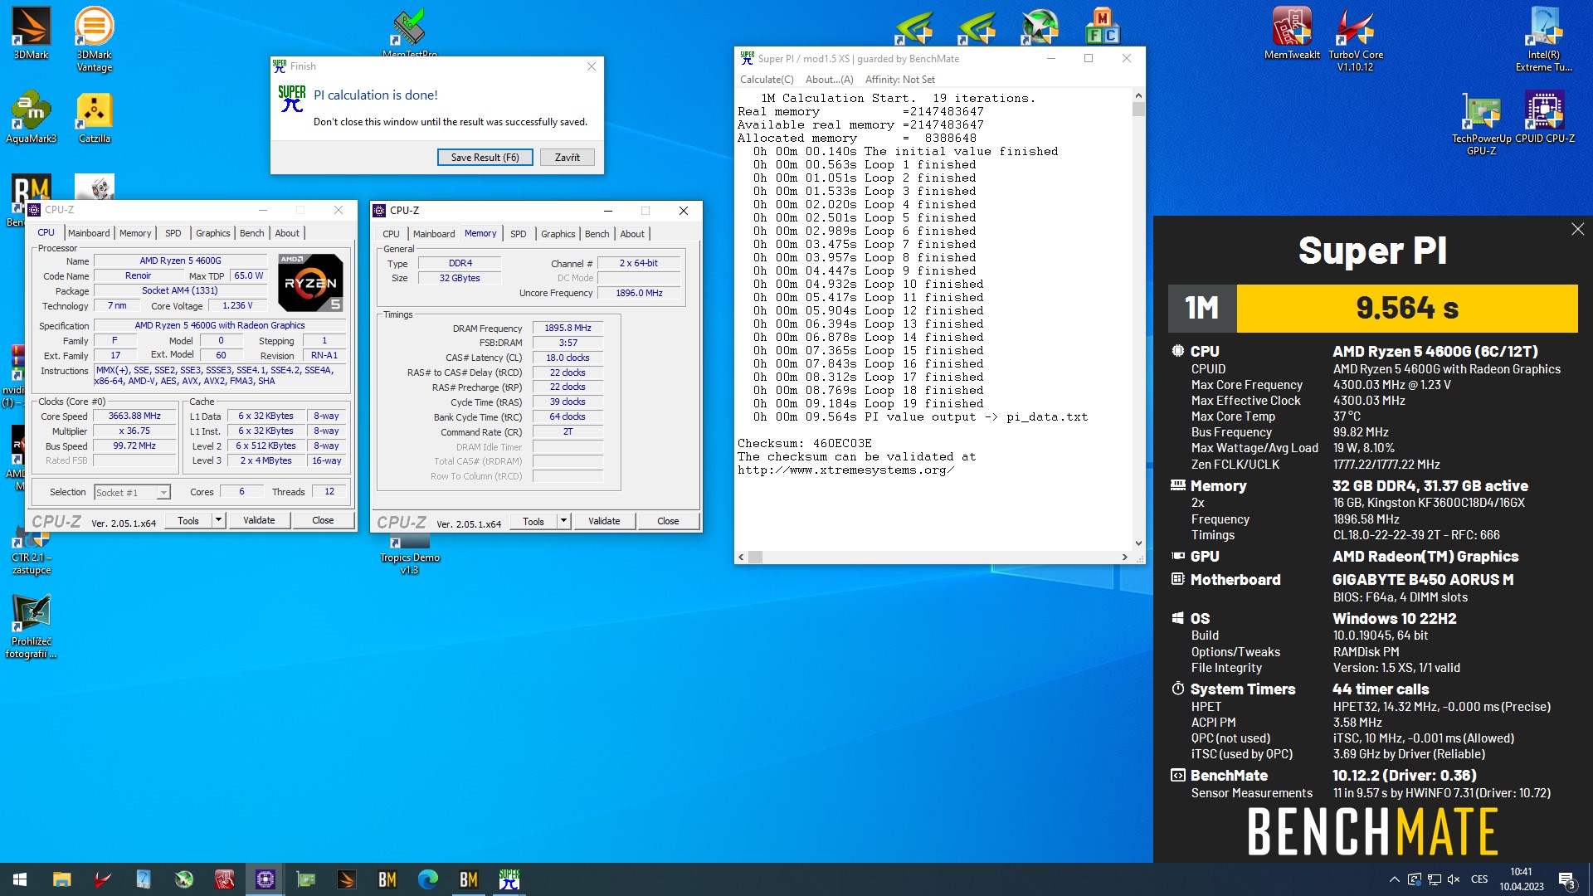Open Tools dropdown arrow in Memory-tab CPU-Z window
Viewport: 1593px width, 896px height.
(x=563, y=521)
